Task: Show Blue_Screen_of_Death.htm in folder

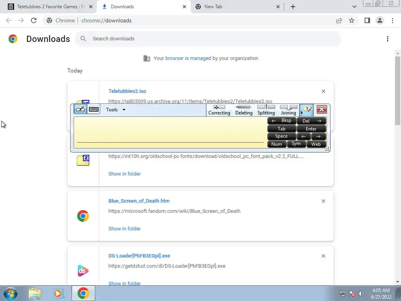Action: pyautogui.click(x=124, y=228)
